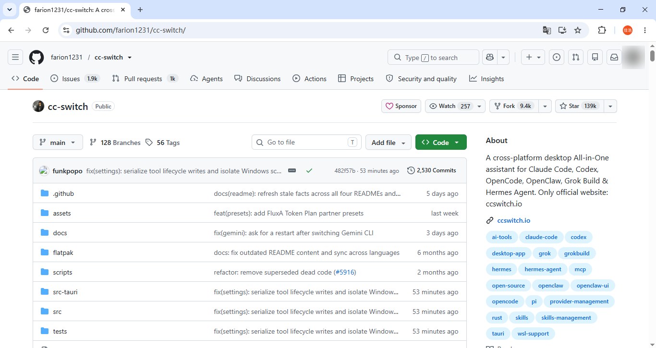
Task: Select the ai-tools topic tag
Action: (x=502, y=237)
